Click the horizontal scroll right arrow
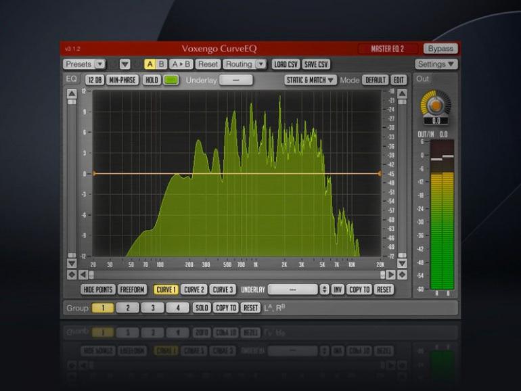The width and height of the screenshot is (521, 391). tap(391, 275)
